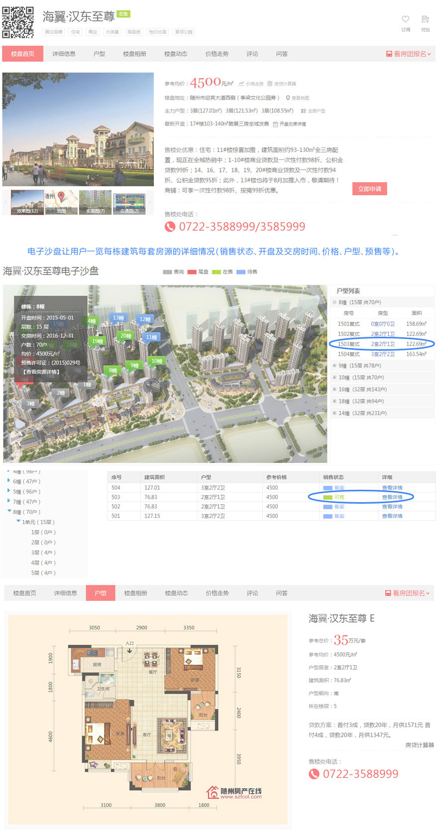
Task: Click 查看详情 for row 504
Action: pyautogui.click(x=392, y=488)
